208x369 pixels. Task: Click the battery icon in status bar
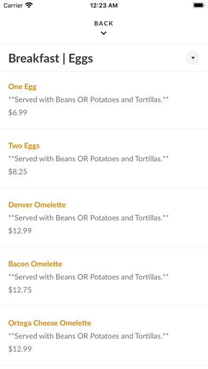(199, 5)
